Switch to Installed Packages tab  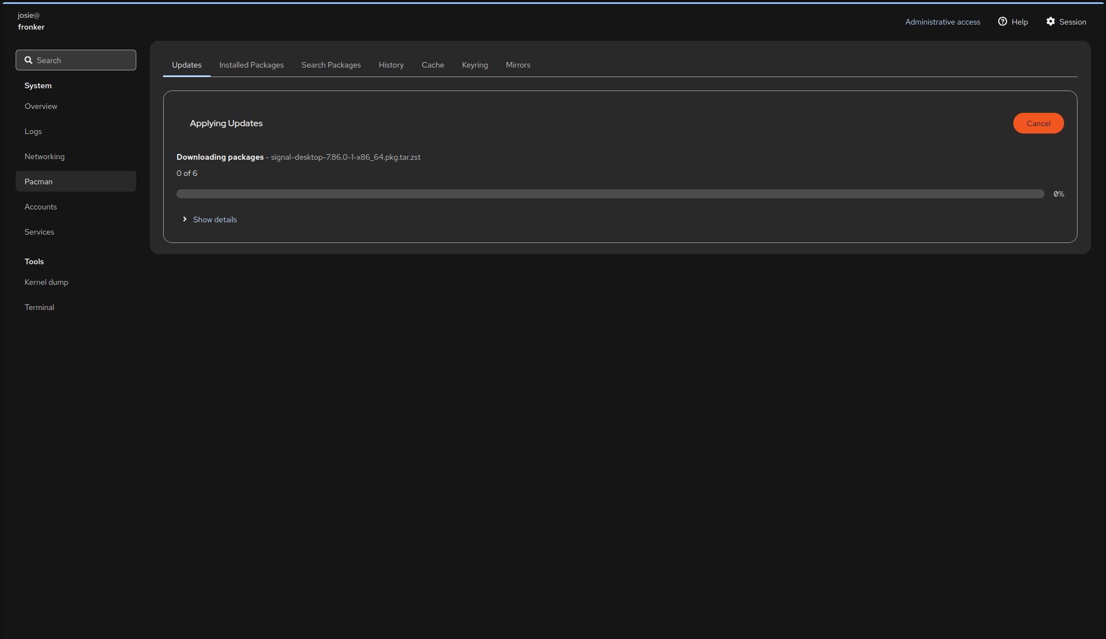(x=251, y=65)
